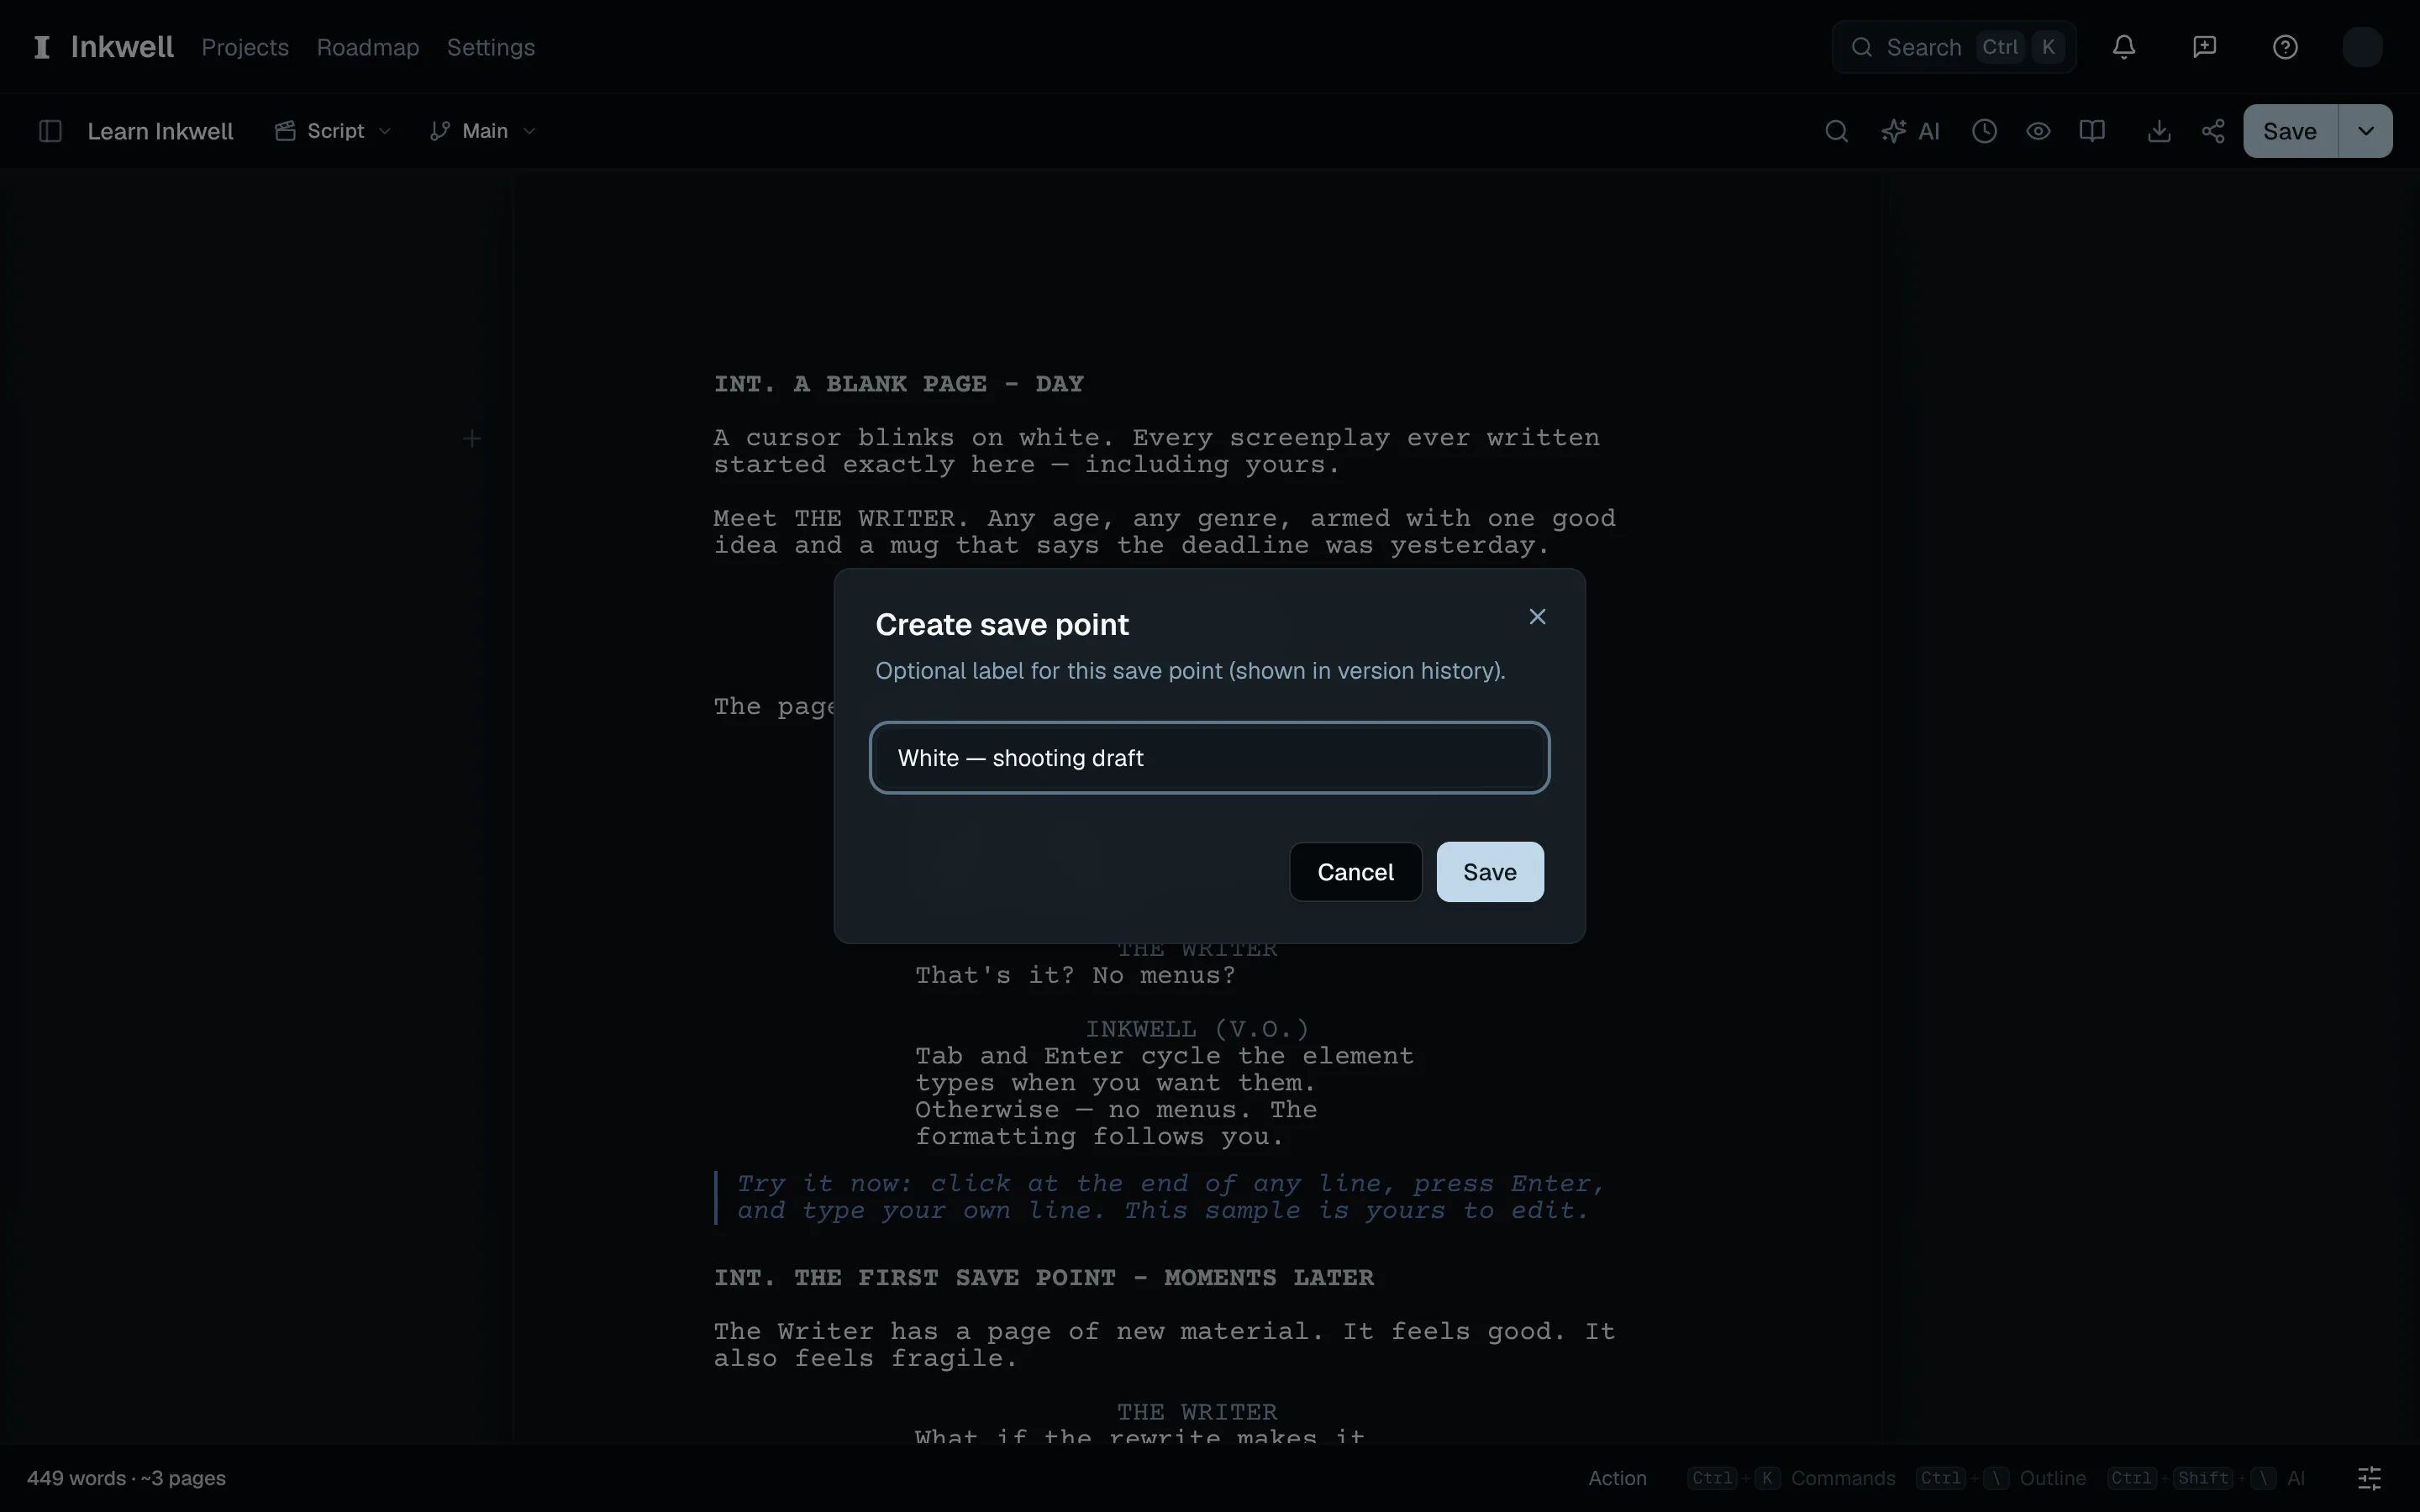Toggle the sidebar panel icon
Screen dimensions: 2420x1512
click(x=50, y=131)
